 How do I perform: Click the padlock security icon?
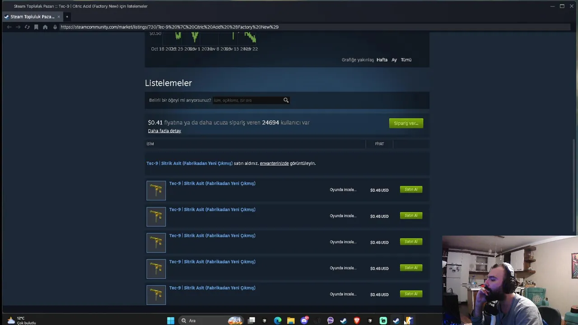click(55, 27)
